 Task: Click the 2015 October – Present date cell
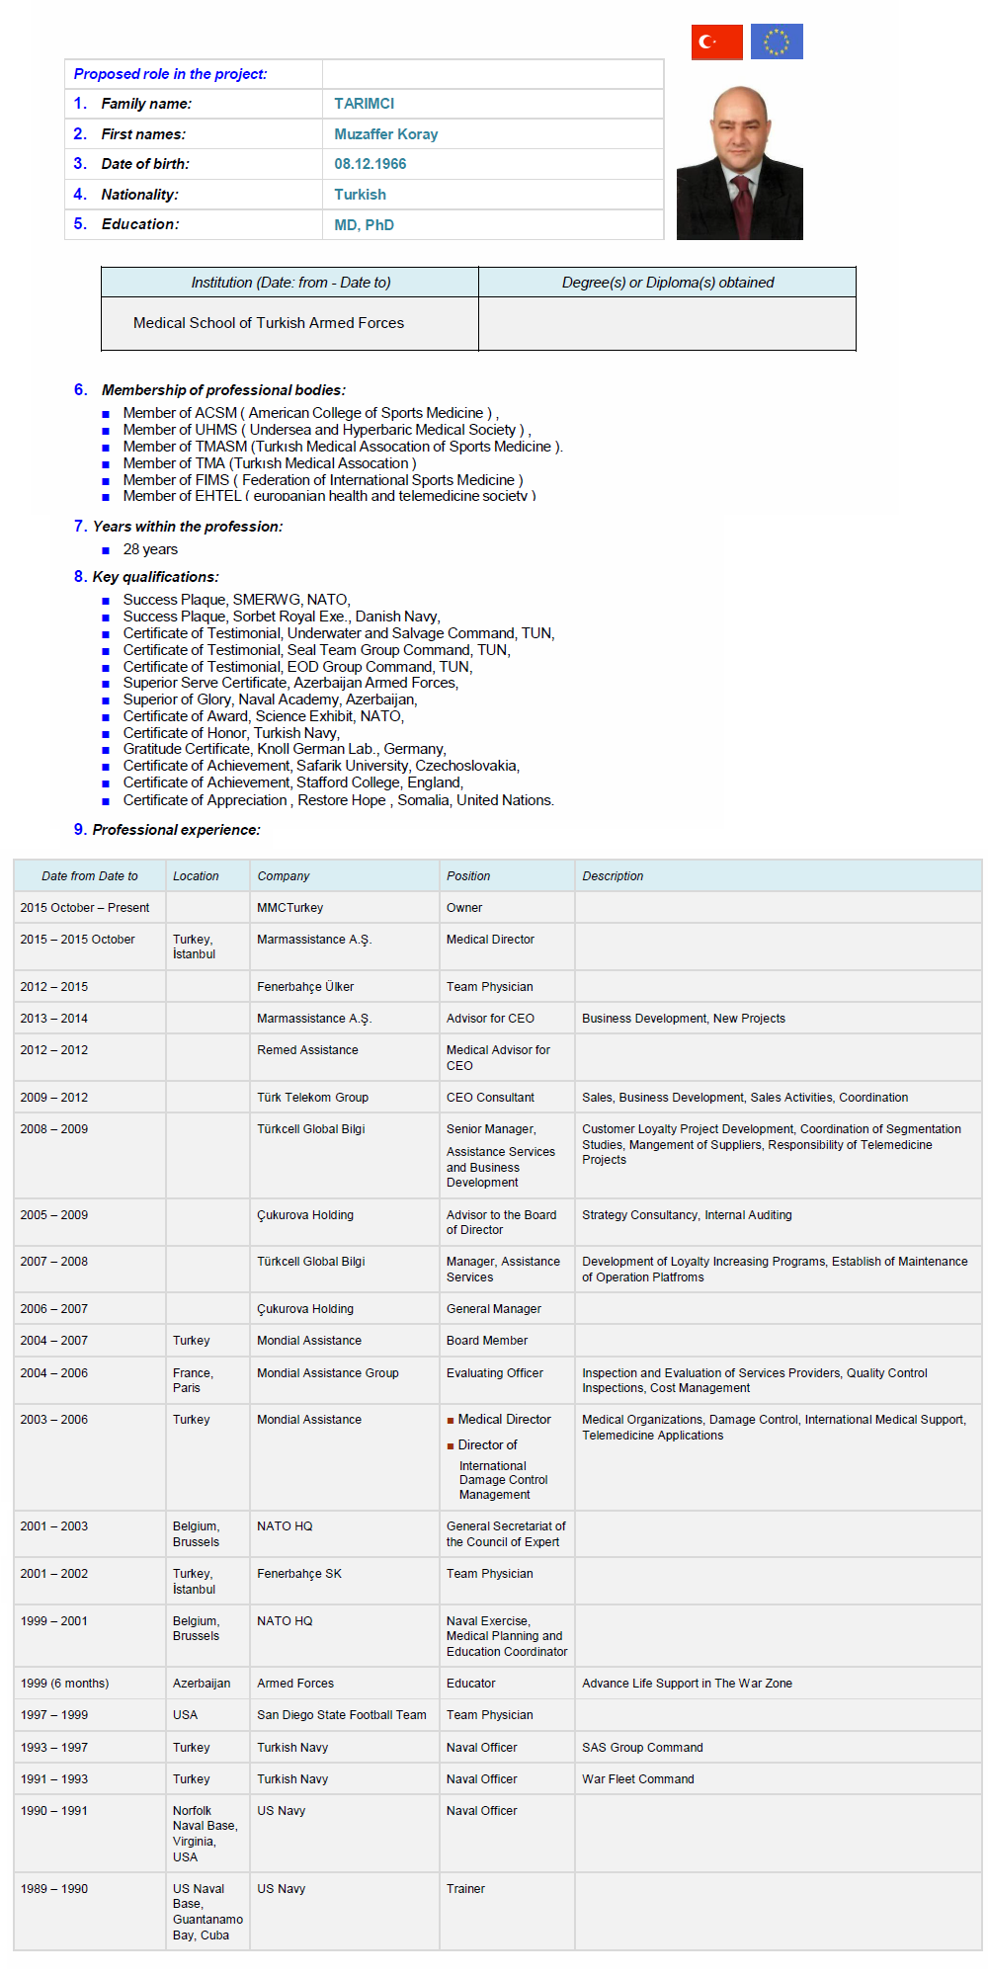point(85,908)
